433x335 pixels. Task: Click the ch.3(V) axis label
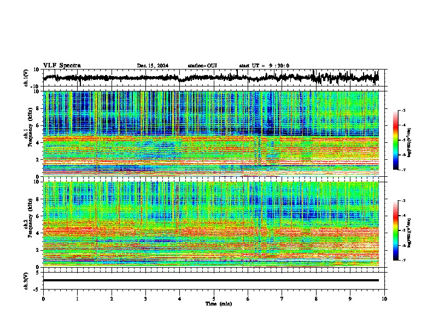pyautogui.click(x=26, y=281)
